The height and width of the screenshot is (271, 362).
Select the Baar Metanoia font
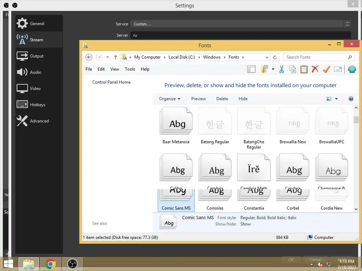tap(176, 126)
